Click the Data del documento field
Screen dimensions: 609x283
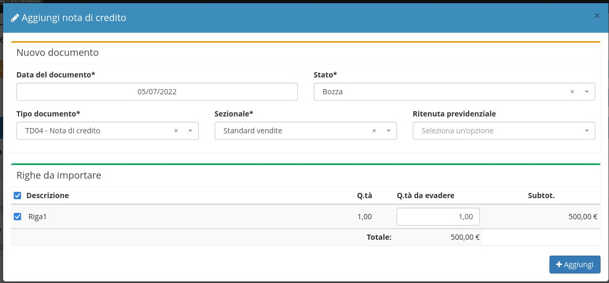[157, 92]
